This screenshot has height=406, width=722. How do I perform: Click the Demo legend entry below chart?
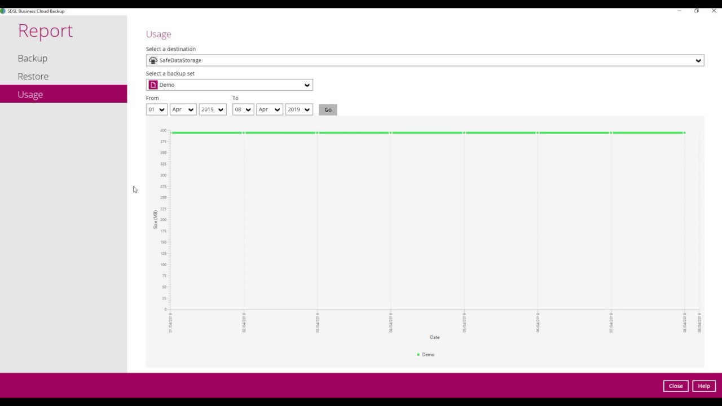[426, 355]
